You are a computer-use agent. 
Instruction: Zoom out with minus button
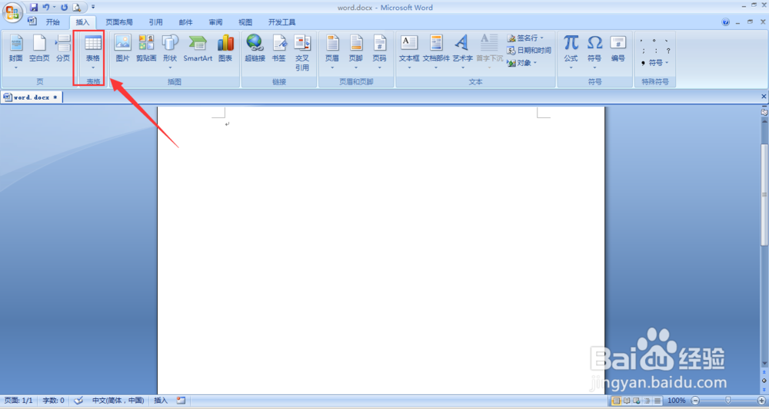coord(695,401)
